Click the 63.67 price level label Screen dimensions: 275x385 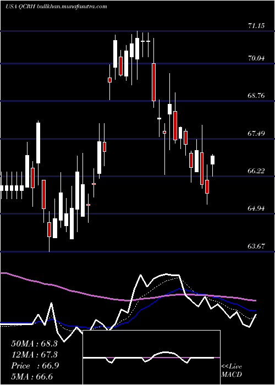(256, 246)
